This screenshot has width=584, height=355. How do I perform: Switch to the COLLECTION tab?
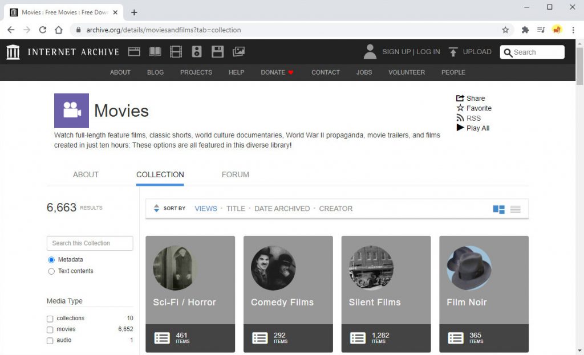[160, 174]
